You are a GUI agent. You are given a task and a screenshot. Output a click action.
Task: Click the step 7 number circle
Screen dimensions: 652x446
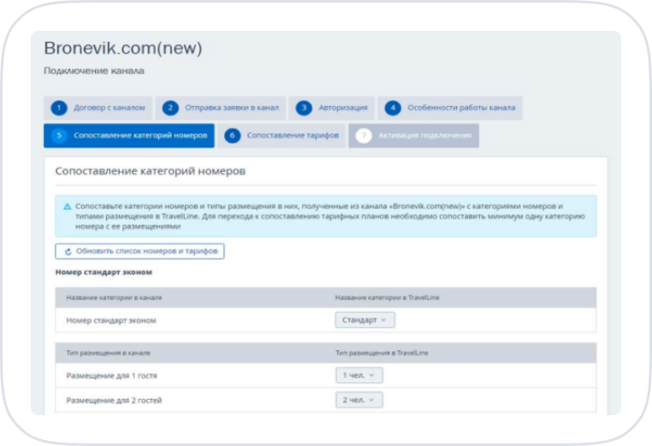coord(364,135)
